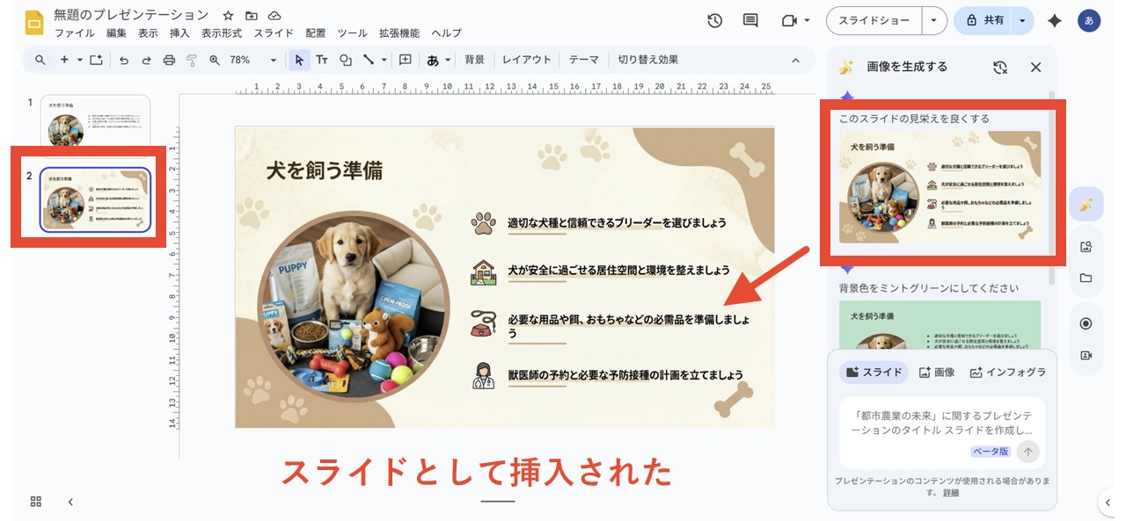Select the line drawing tool
Image resolution: width=1126 pixels, height=521 pixels.
click(367, 60)
